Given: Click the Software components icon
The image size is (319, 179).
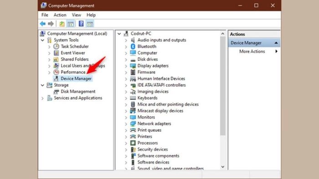Looking at the screenshot, I should [x=133, y=156].
